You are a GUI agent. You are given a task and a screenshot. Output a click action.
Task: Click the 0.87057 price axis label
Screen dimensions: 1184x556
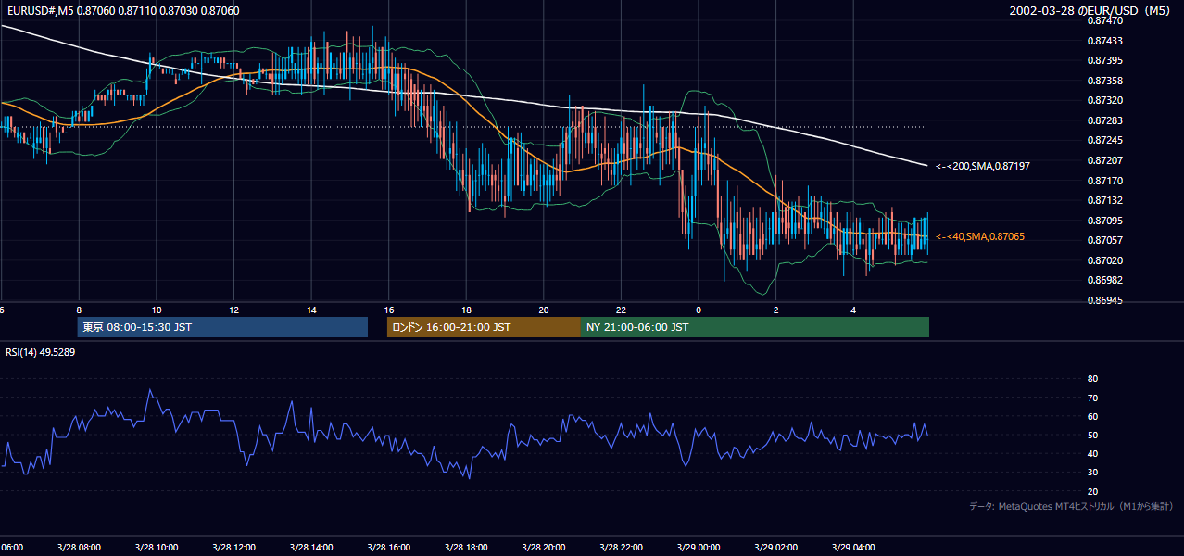pyautogui.click(x=1103, y=240)
